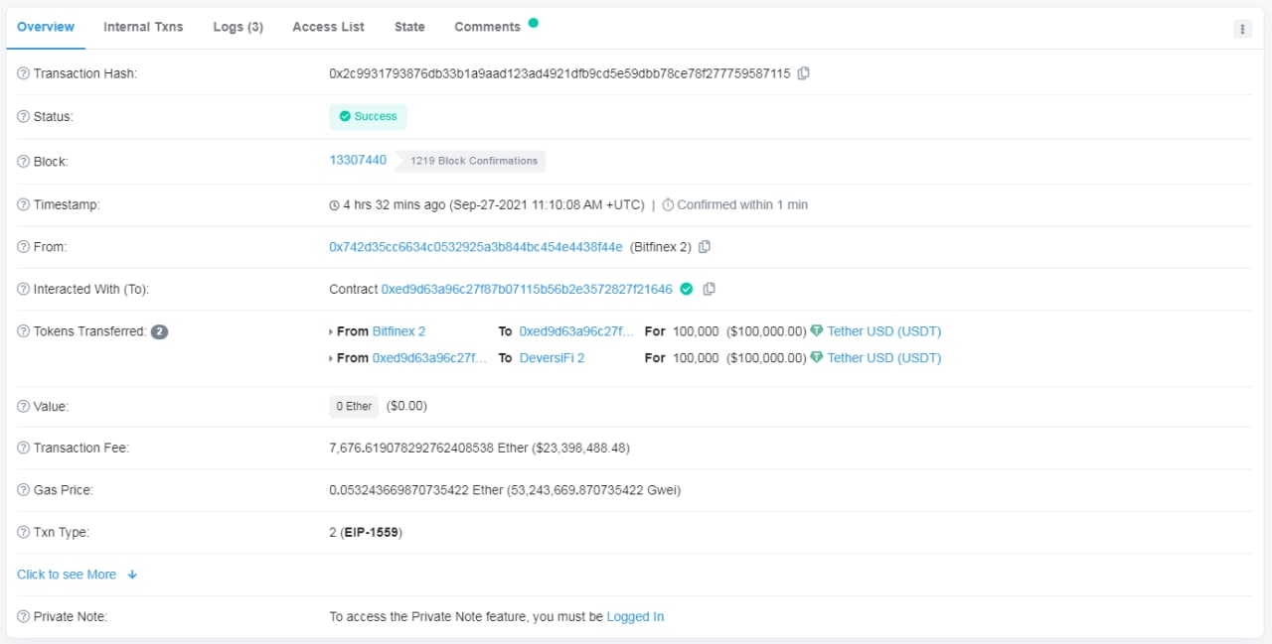Click help icon beside Value
The image size is (1272, 644).
click(x=24, y=407)
